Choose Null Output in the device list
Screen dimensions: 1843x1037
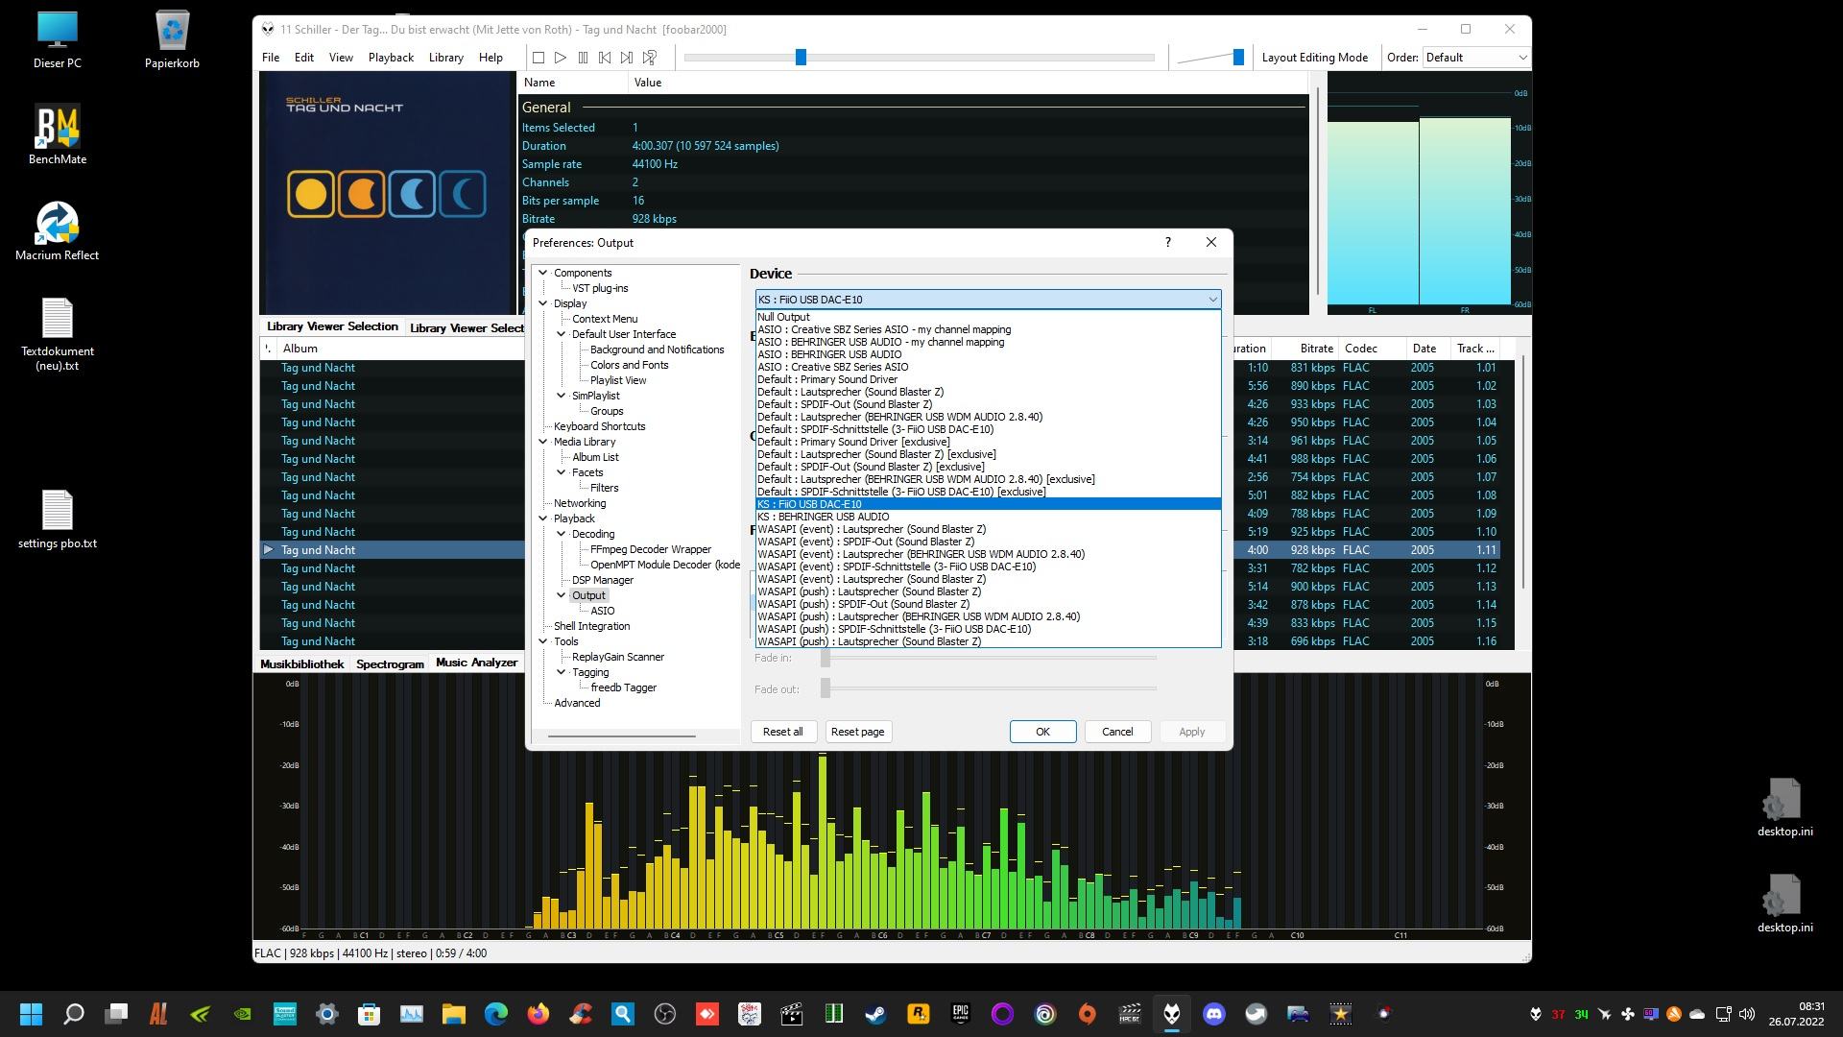tap(988, 317)
